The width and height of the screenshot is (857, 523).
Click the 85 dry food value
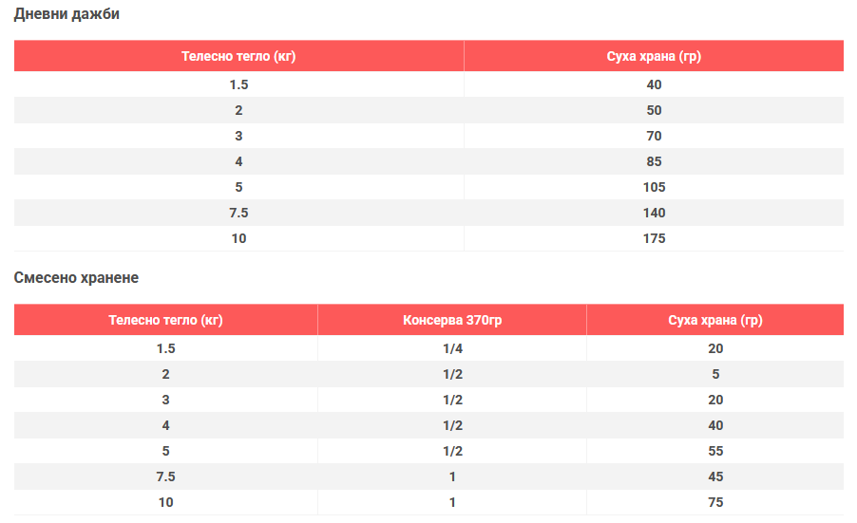click(x=654, y=161)
